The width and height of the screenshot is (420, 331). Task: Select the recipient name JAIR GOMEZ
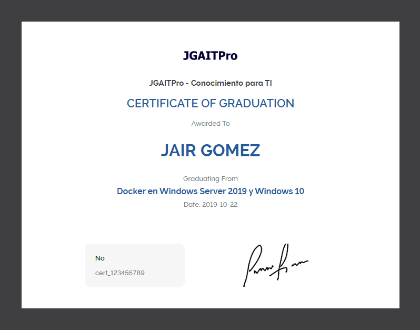coord(211,150)
